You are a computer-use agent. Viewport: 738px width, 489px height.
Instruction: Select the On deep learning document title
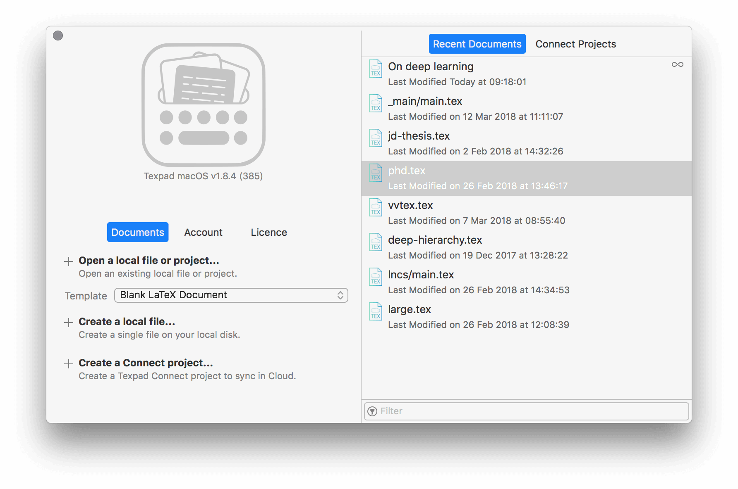pos(431,66)
